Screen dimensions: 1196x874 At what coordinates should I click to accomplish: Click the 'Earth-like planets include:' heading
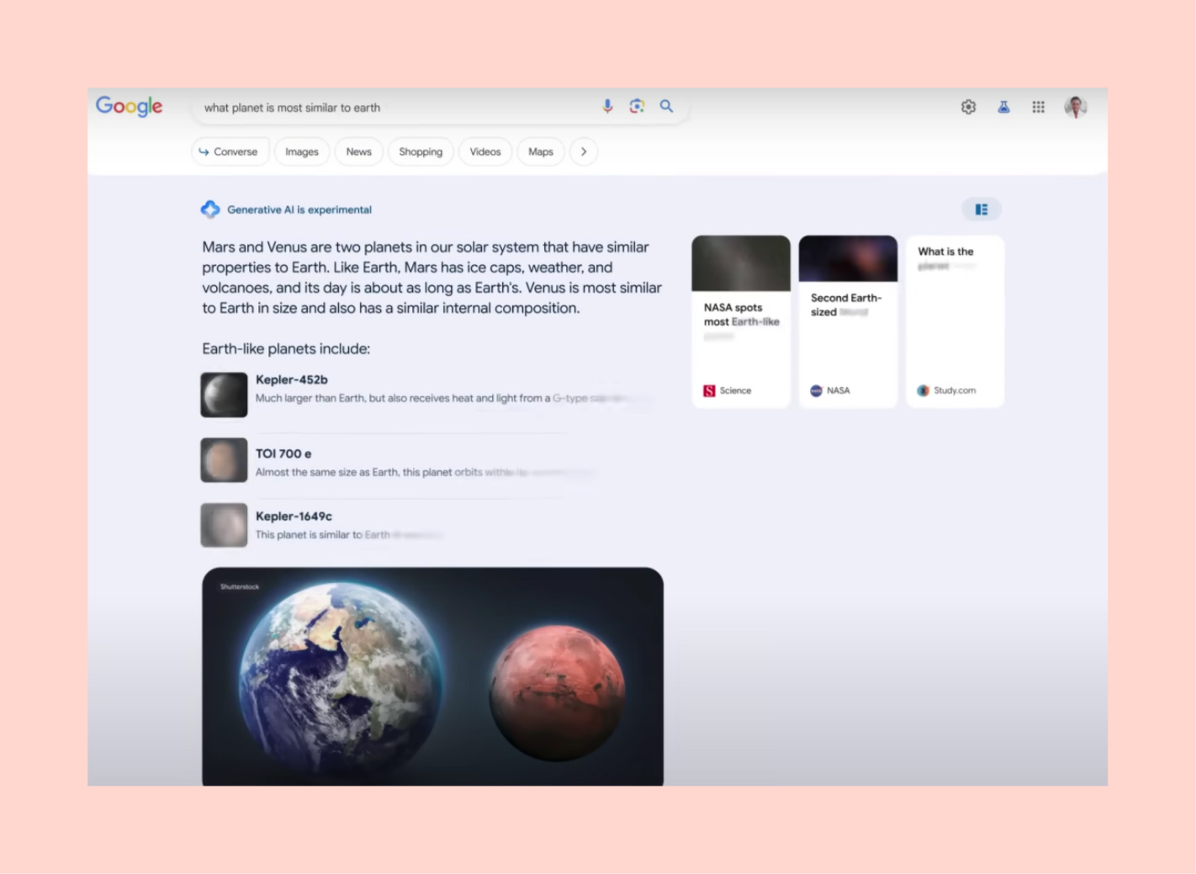286,348
